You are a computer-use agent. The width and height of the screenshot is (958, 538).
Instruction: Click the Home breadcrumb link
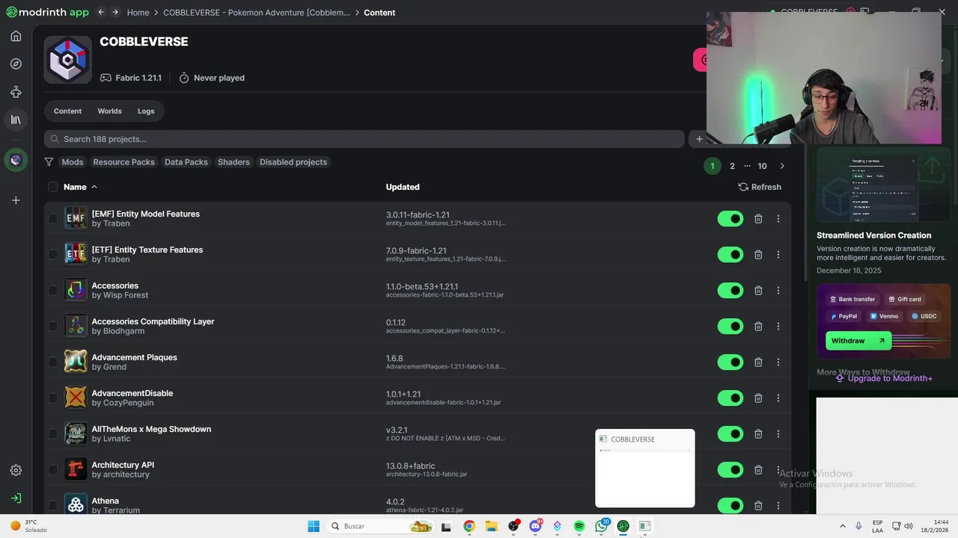[138, 13]
